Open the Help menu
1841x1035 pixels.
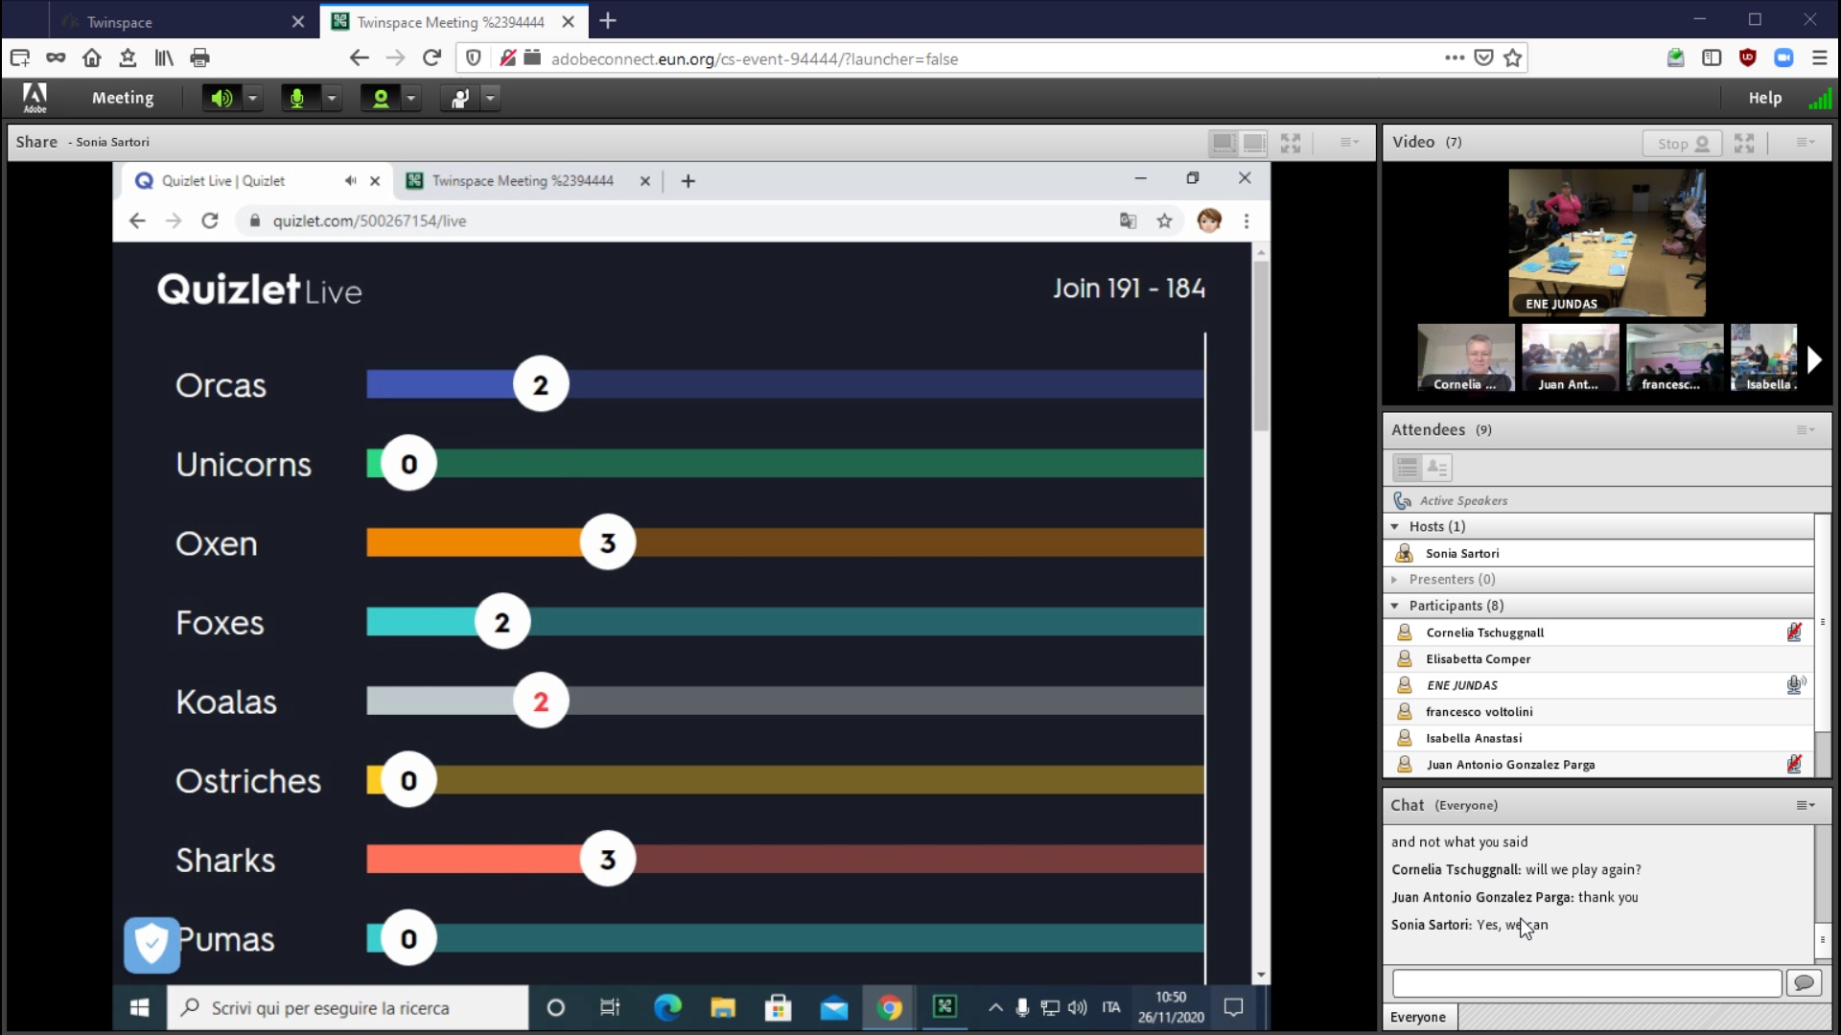point(1764,98)
